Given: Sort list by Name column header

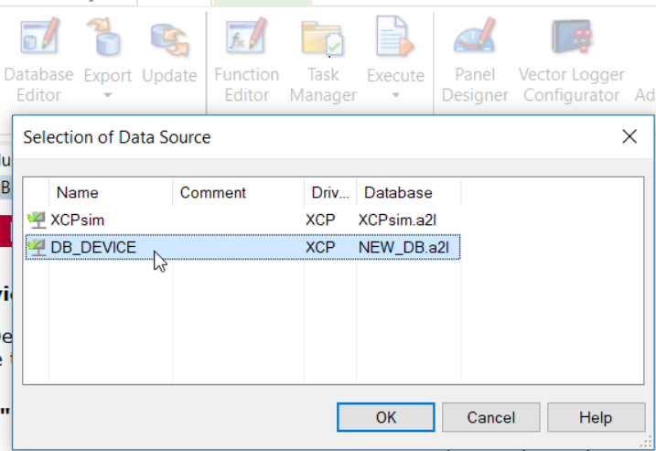Looking at the screenshot, I should 111,192.
